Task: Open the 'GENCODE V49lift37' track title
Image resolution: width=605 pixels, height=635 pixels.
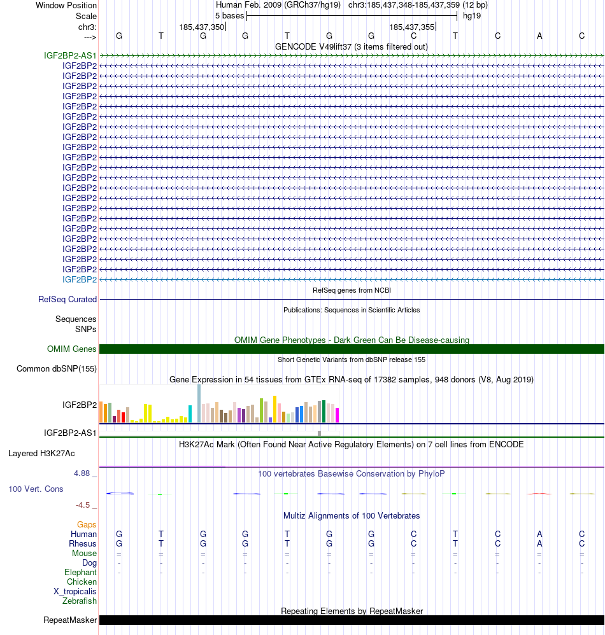Action: pyautogui.click(x=352, y=46)
